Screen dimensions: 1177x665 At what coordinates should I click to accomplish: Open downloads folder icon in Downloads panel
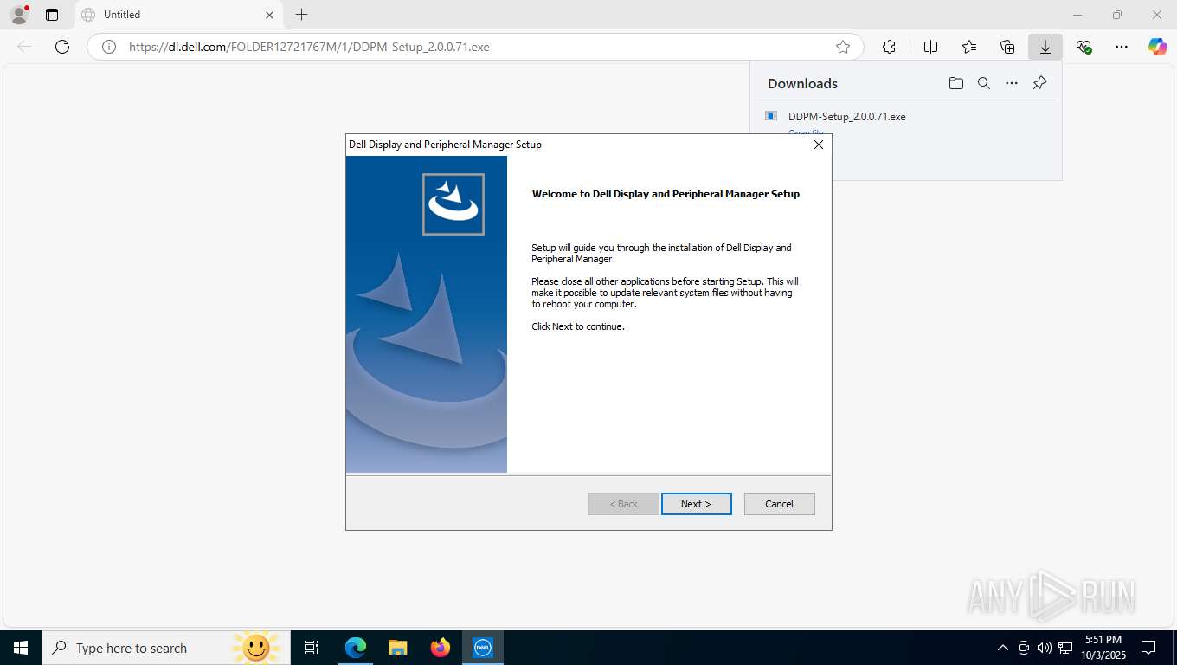955,83
